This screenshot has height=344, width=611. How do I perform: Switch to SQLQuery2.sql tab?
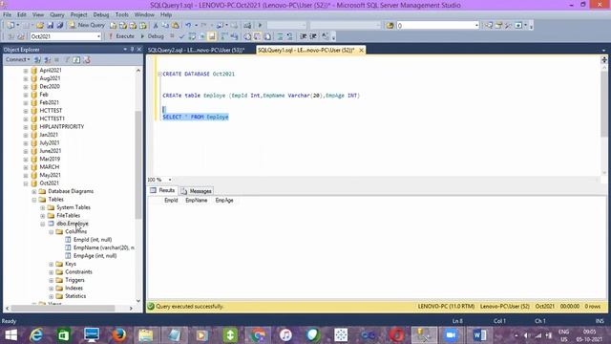196,50
